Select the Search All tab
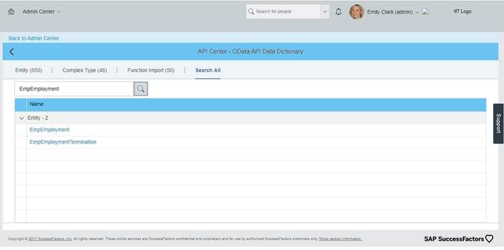The height and width of the screenshot is (250, 504). (208, 70)
